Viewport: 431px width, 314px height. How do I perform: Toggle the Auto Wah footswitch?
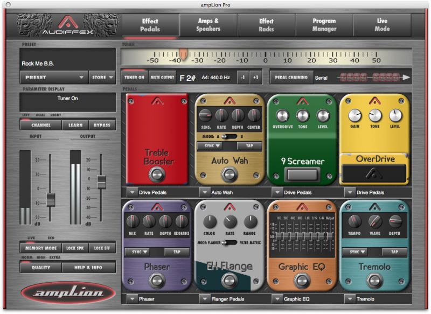tap(230, 175)
